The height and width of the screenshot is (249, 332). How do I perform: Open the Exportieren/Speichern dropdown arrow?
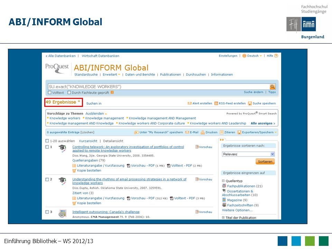[276, 132]
